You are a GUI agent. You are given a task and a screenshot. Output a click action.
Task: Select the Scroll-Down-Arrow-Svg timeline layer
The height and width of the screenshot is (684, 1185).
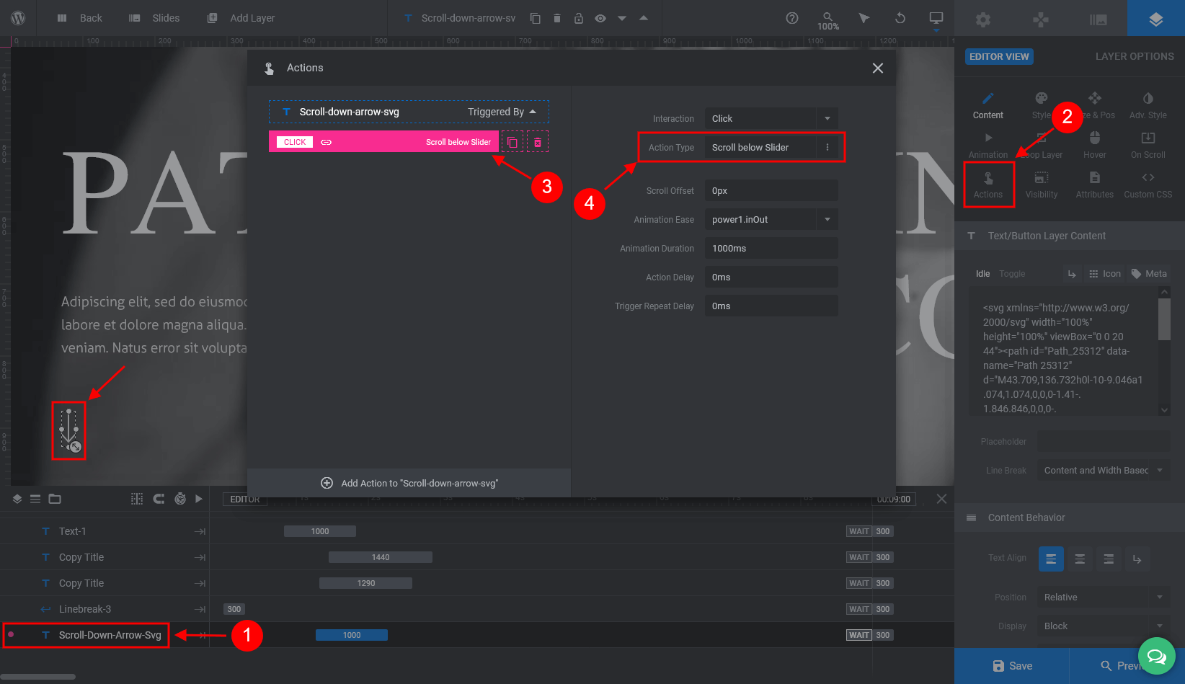coord(110,635)
